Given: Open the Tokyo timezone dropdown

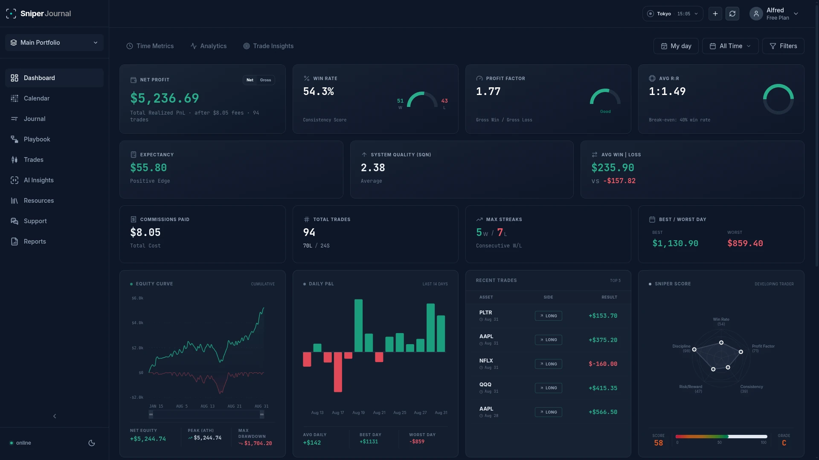Looking at the screenshot, I should [x=673, y=14].
